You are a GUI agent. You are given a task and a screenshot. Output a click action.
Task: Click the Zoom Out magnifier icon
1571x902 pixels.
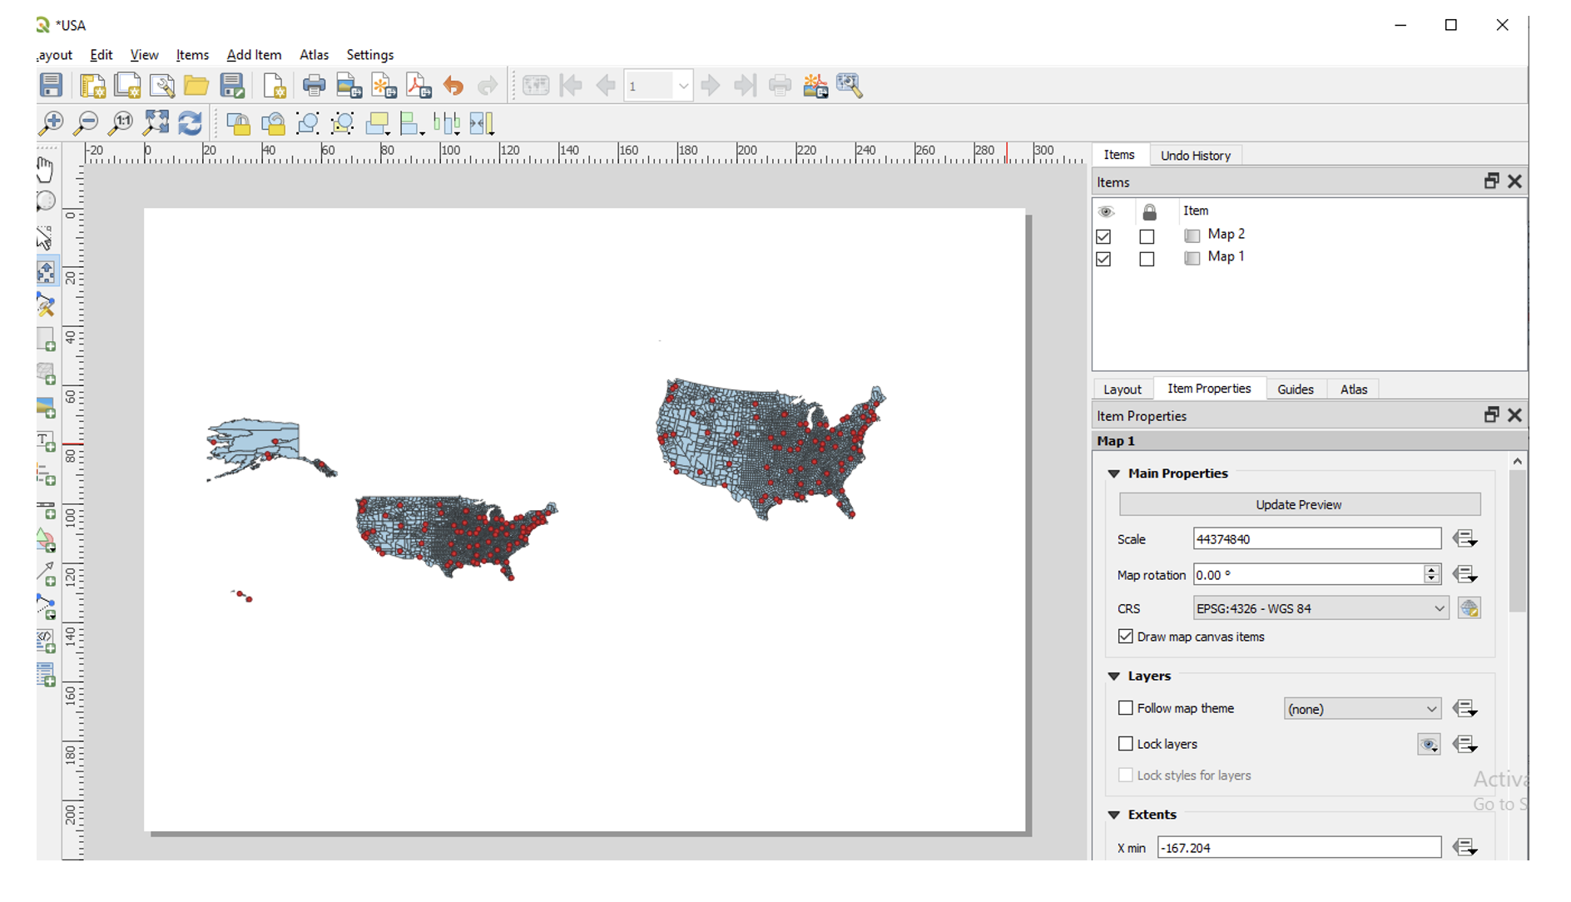click(86, 123)
